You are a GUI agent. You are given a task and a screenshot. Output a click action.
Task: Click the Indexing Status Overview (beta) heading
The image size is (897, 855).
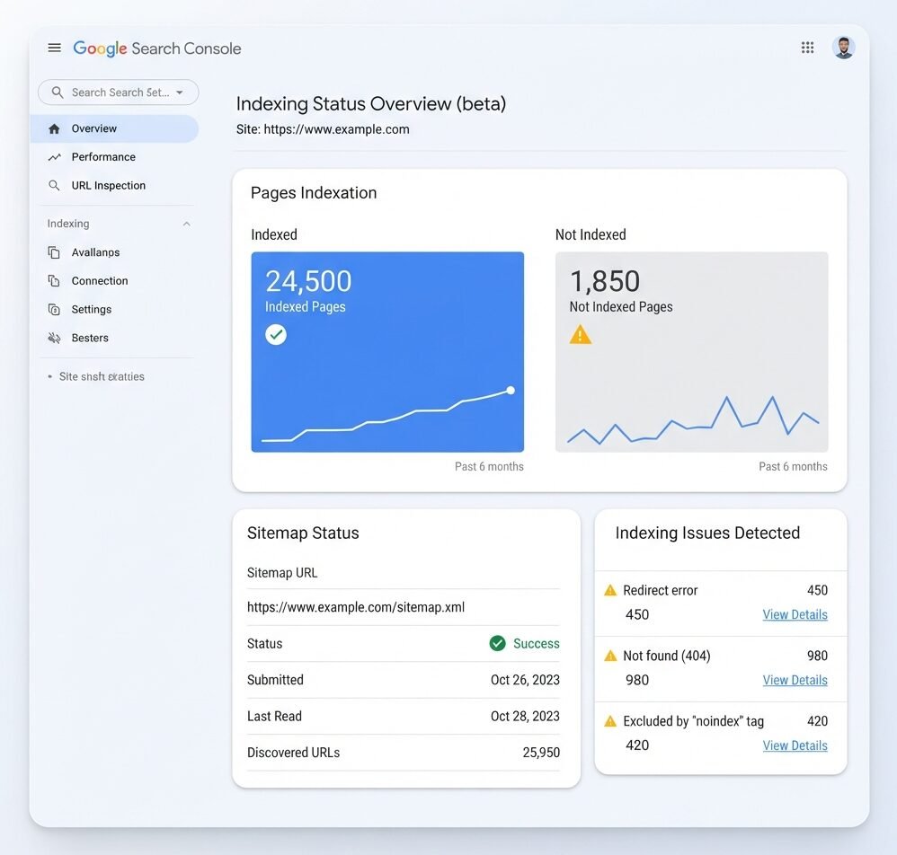pos(370,103)
